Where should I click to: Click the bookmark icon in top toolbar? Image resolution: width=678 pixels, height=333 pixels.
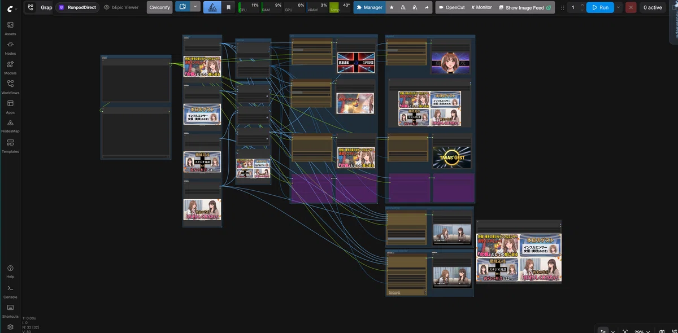click(x=228, y=7)
